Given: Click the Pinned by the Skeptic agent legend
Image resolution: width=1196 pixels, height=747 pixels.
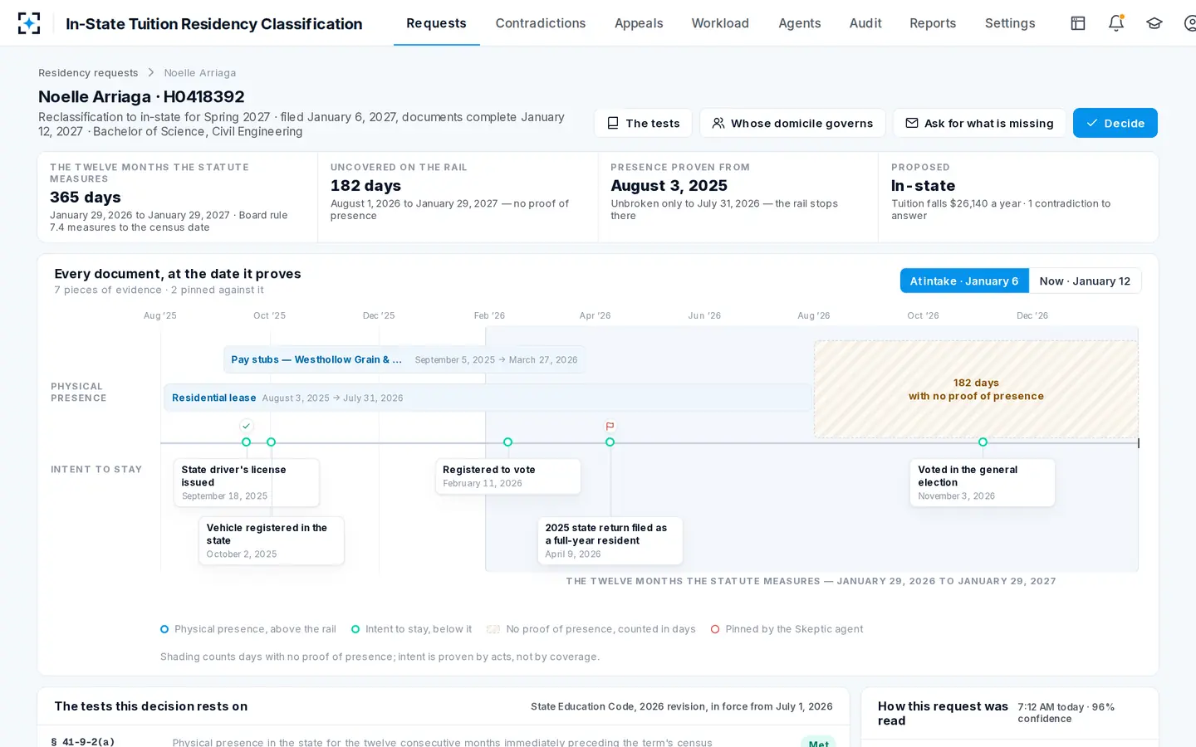Looking at the screenshot, I should click(x=787, y=629).
